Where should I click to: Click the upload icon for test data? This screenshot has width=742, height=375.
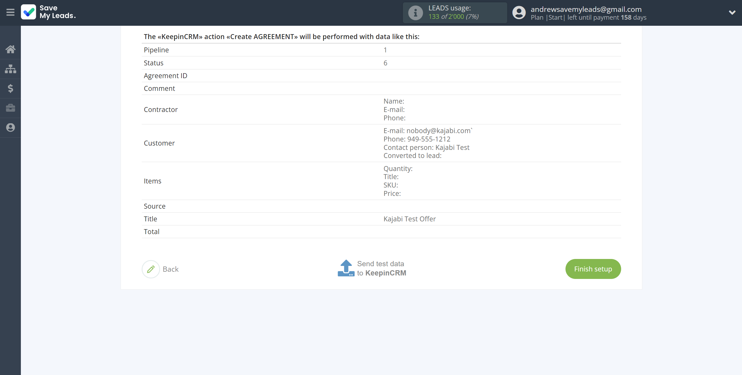(346, 268)
